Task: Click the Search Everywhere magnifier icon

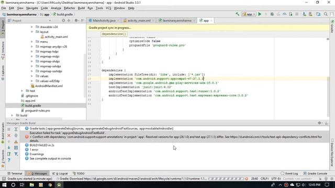Action: pos(326,14)
